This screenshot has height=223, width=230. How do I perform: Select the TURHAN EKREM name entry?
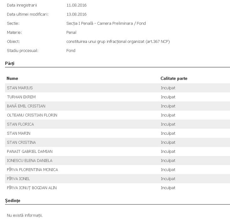point(21,97)
